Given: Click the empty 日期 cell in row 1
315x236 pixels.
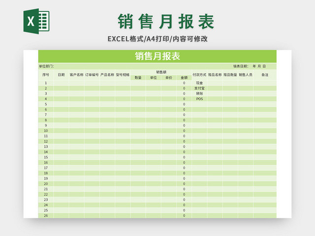Looking at the screenshot, I should coord(61,83).
